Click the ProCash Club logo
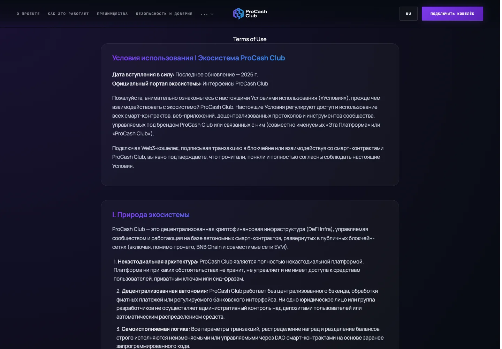This screenshot has height=349, width=502. point(250,14)
